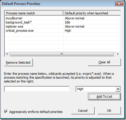Click the High priority combo box
The height and width of the screenshot is (120, 126).
(98, 89)
